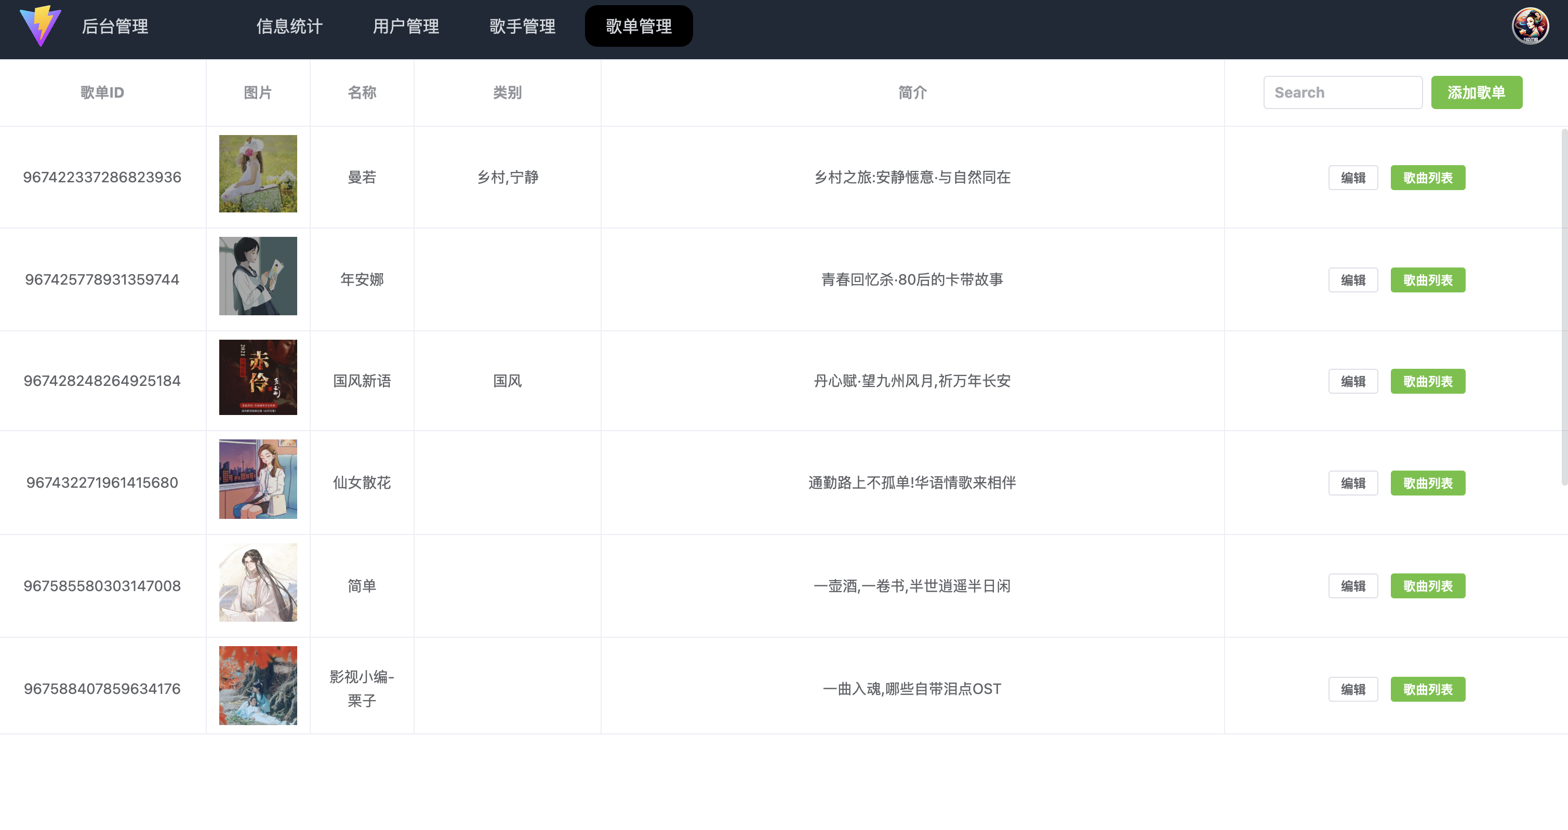Open the user avatar menu
1568x830 pixels.
point(1532,25)
